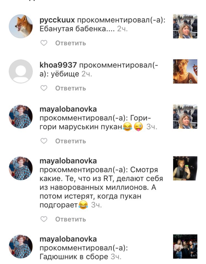Like the pycckuux comment with heart icon
The width and height of the screenshot is (206, 264).
click(x=44, y=43)
